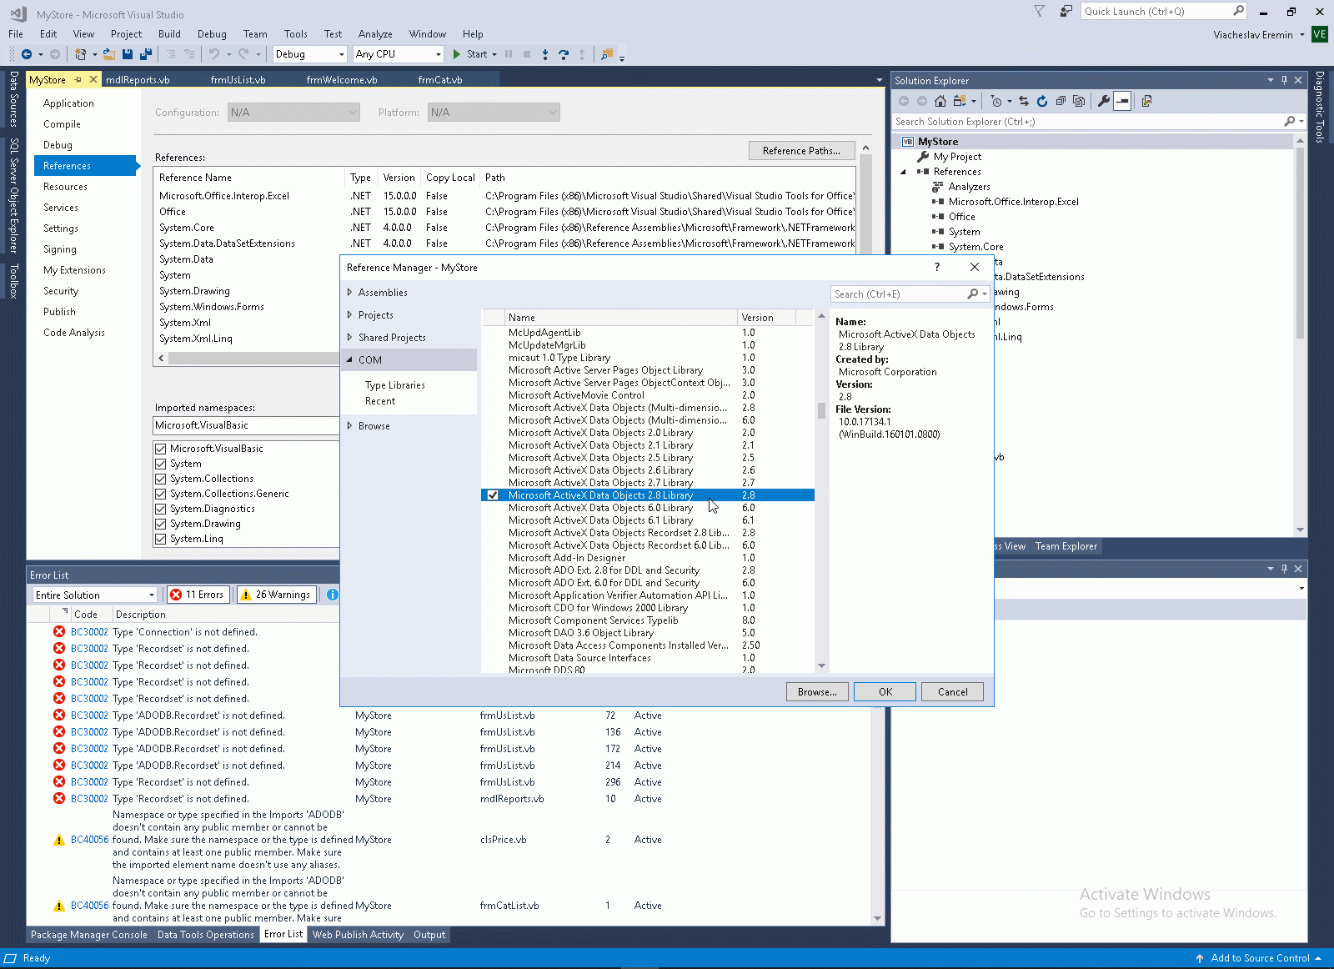Image resolution: width=1334 pixels, height=969 pixels.
Task: Click the View Class Diagram icon
Action: click(1147, 101)
